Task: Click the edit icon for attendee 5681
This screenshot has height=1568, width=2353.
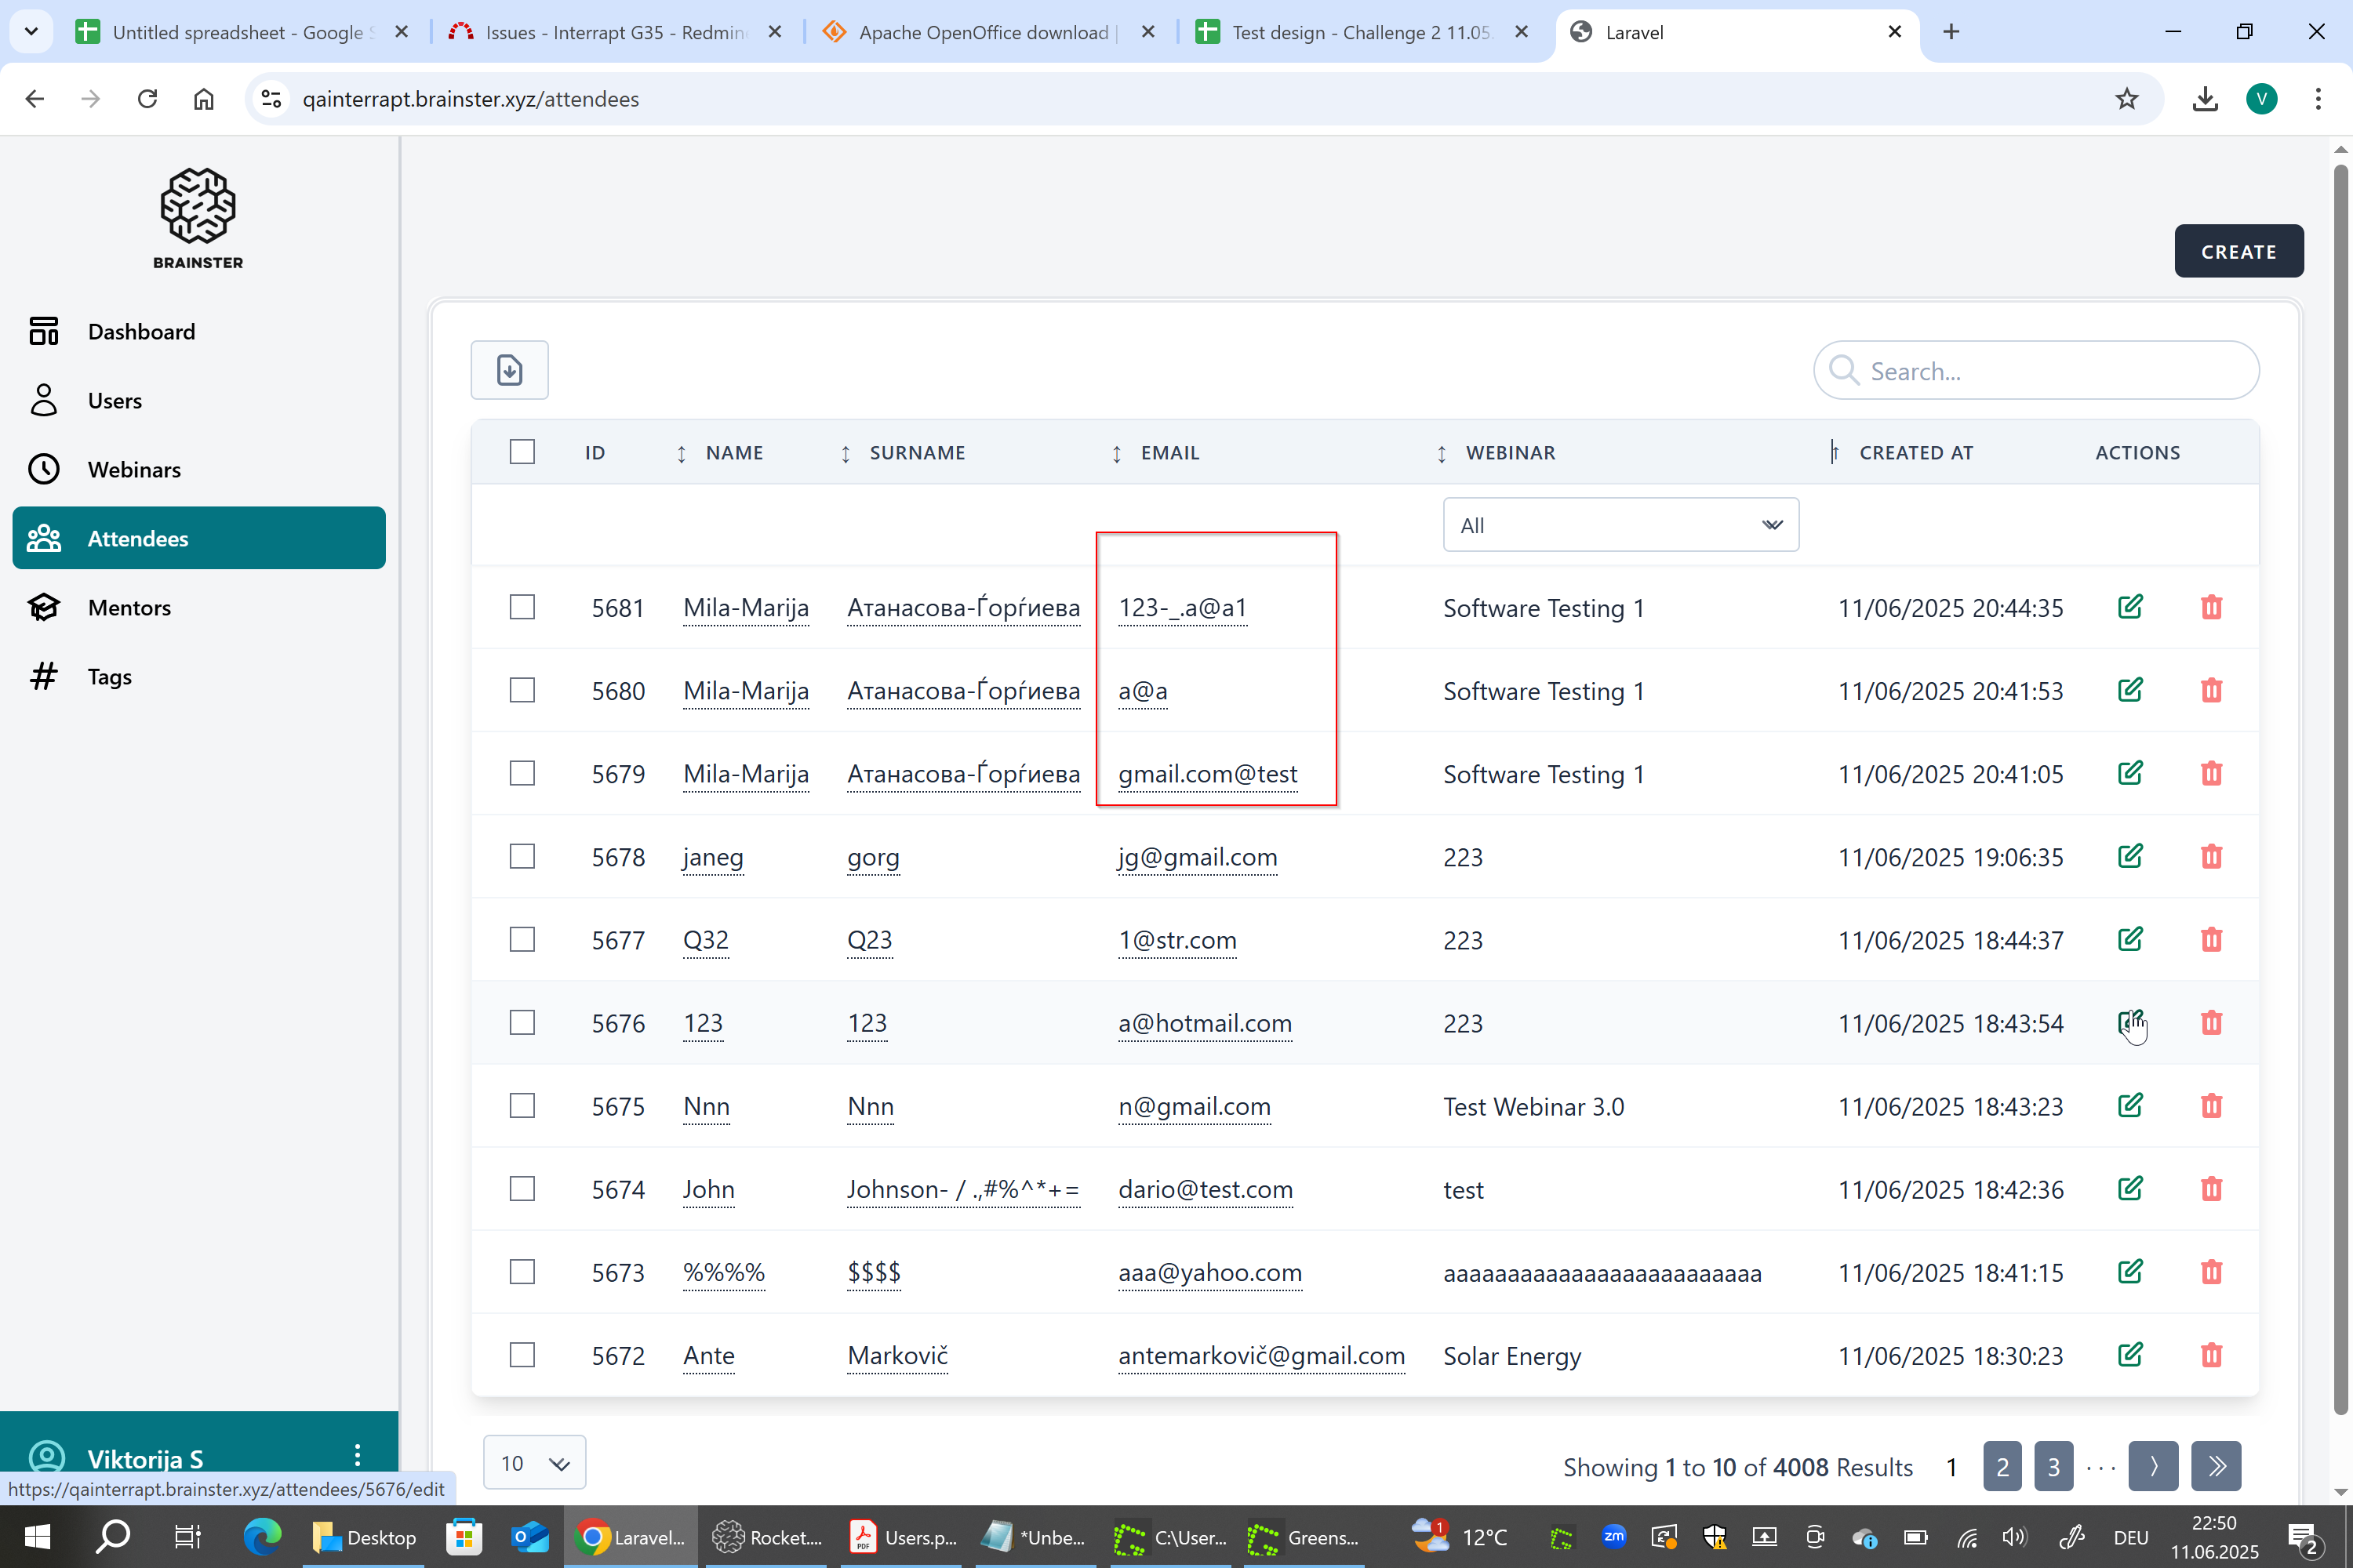Action: point(2130,607)
